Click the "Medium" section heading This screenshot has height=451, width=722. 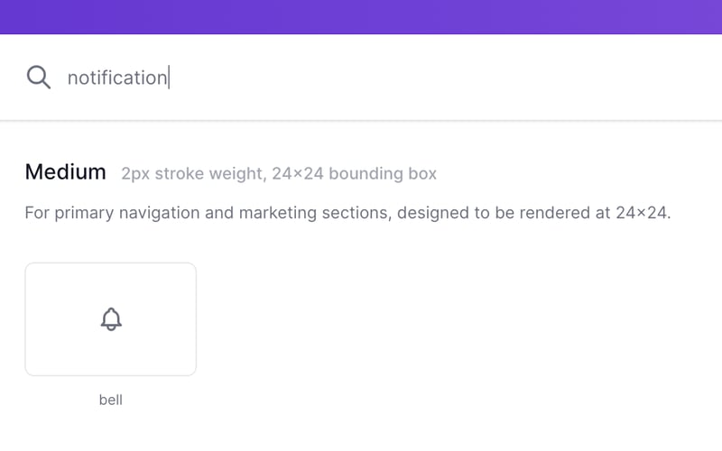65,172
